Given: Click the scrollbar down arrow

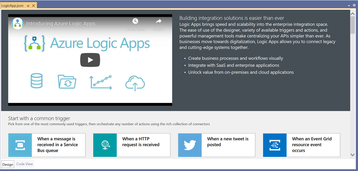Looking at the screenshot, I should pyautogui.click(x=352, y=155).
